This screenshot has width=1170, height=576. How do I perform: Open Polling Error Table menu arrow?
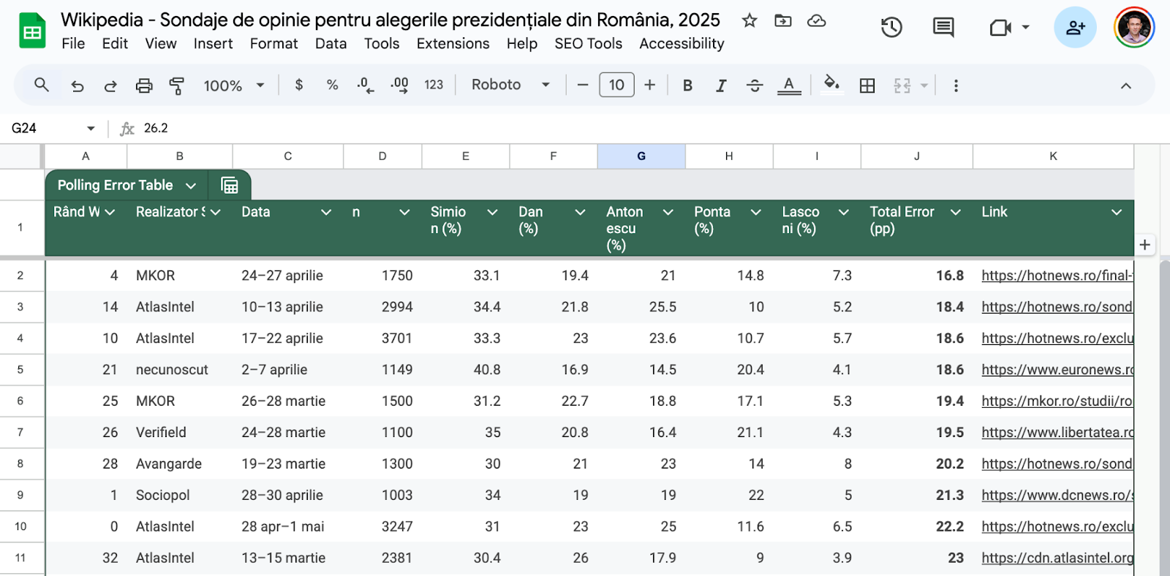click(191, 186)
